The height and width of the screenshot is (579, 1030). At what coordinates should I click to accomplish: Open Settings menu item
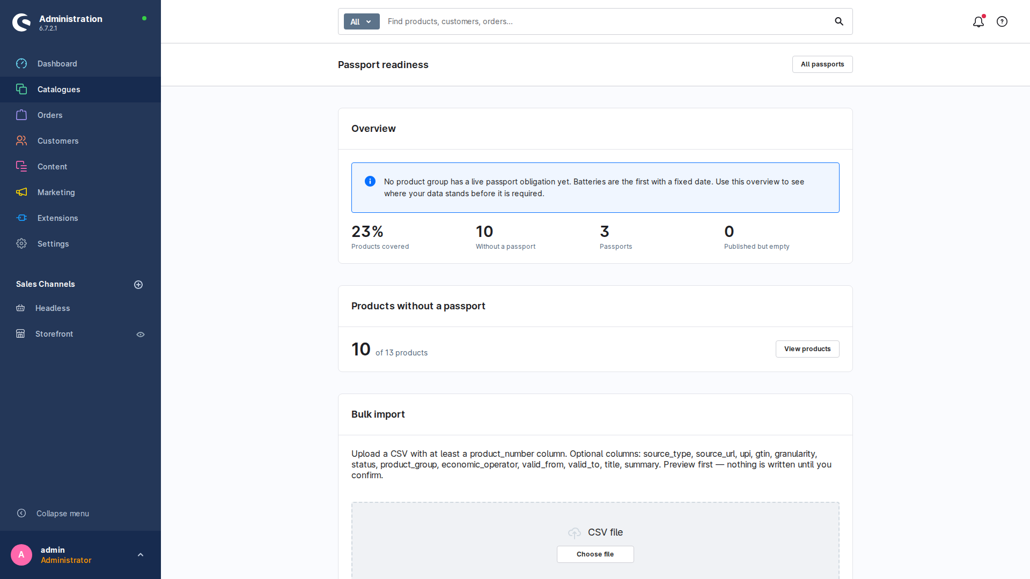[80, 244]
